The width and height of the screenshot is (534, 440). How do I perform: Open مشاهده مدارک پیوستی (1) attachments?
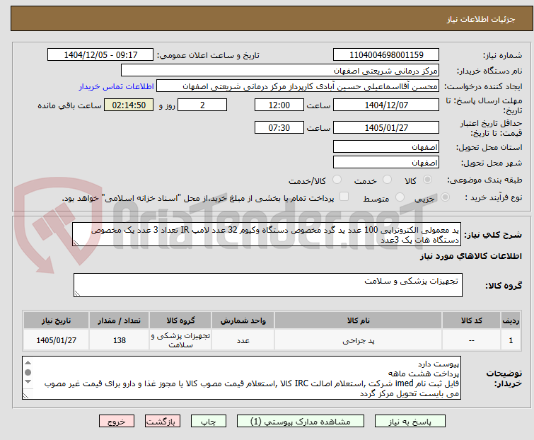(x=300, y=422)
